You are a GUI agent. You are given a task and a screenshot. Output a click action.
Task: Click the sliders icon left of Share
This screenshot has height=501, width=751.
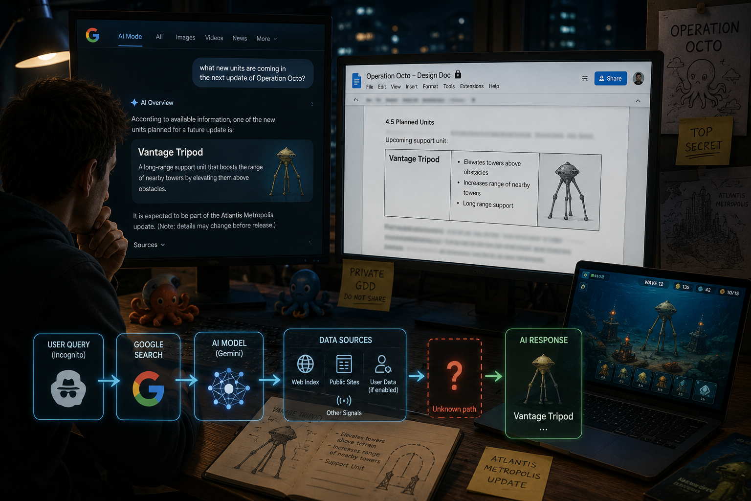[585, 78]
